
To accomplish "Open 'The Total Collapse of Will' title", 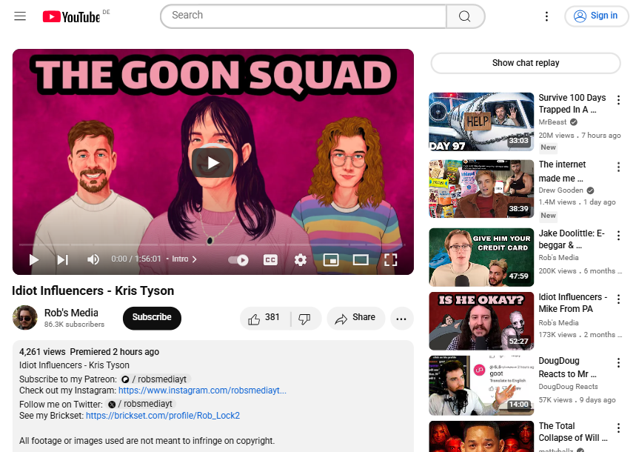I will [x=573, y=432].
